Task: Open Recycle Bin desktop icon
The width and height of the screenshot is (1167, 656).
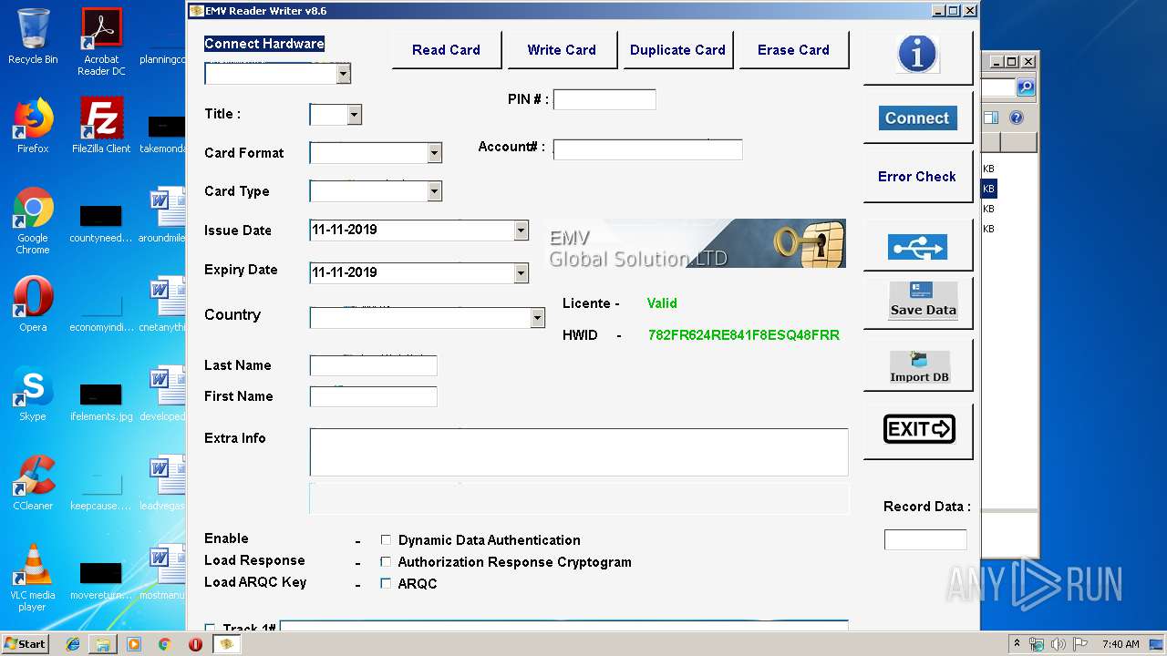Action: [x=33, y=37]
